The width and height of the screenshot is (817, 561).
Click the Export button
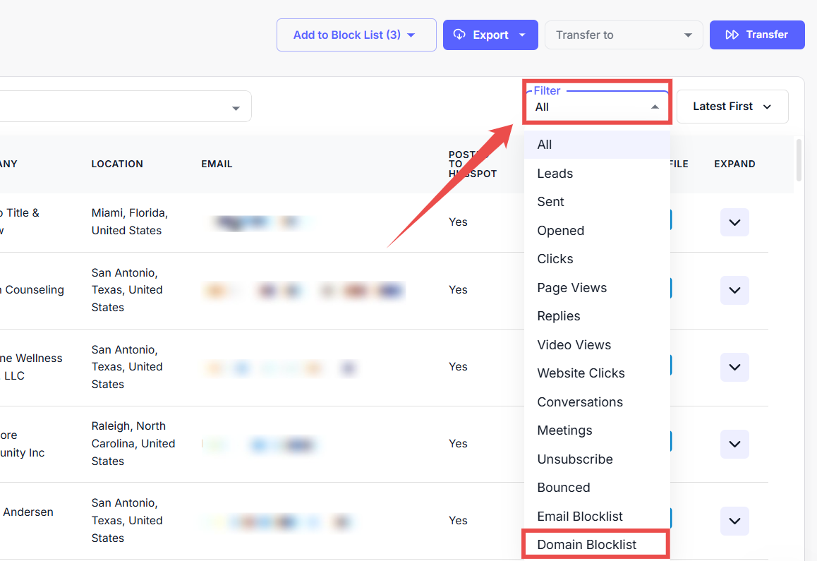pos(490,35)
